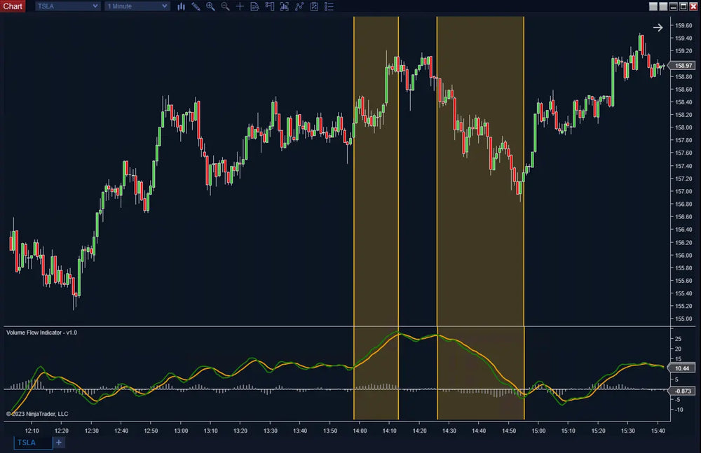The image size is (701, 453).
Task: Click the zoom out magnifier icon
Action: (225, 6)
